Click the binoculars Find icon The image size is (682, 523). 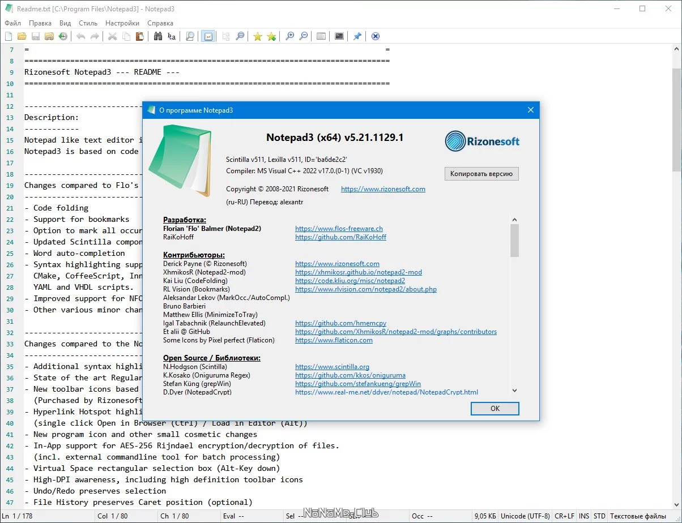(158, 36)
